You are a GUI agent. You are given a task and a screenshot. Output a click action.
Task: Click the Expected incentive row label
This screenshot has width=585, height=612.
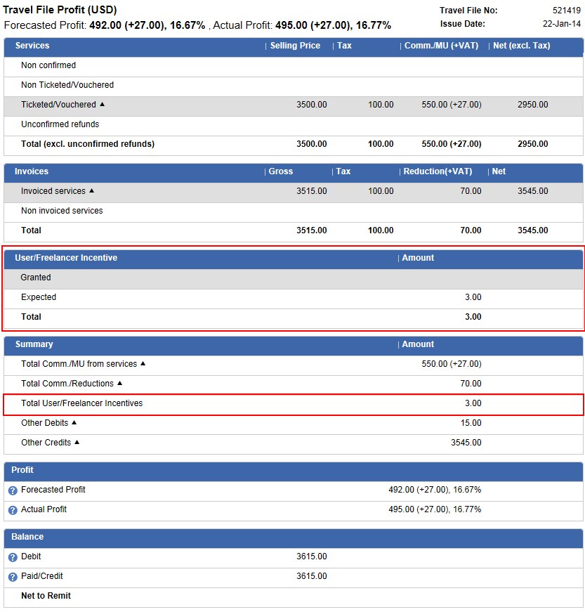pos(39,297)
